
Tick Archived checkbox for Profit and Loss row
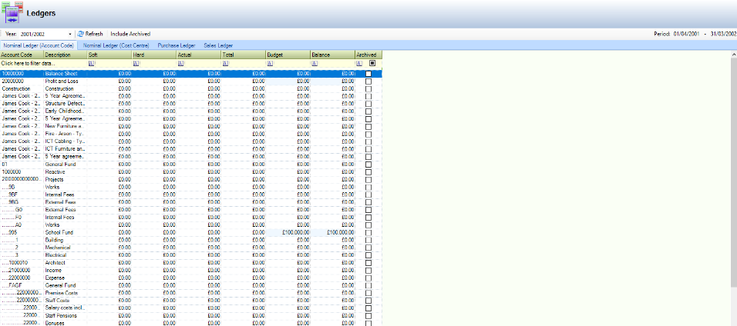[x=368, y=81]
